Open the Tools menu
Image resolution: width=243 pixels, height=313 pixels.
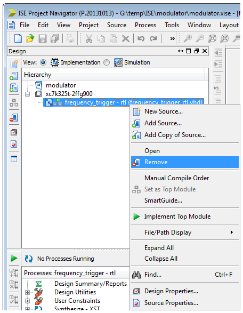tap(172, 25)
